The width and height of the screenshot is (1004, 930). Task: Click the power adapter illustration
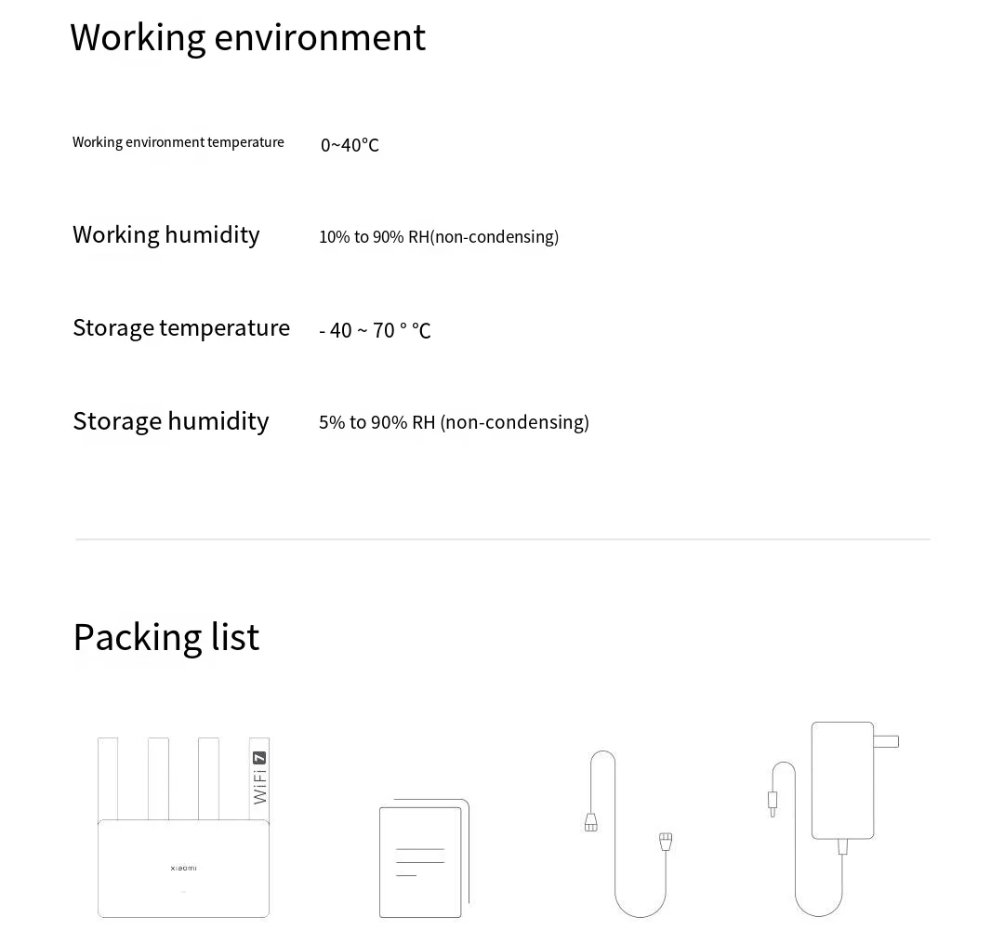pos(842,781)
